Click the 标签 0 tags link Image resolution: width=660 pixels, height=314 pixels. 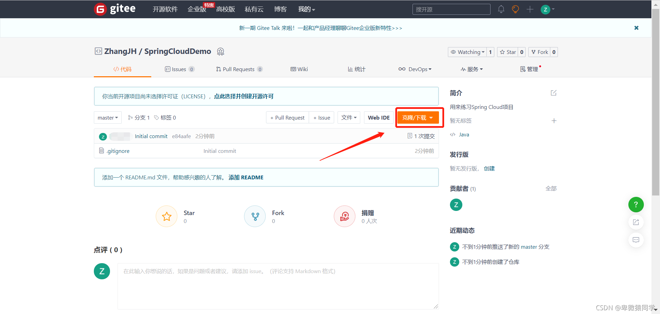(x=165, y=117)
